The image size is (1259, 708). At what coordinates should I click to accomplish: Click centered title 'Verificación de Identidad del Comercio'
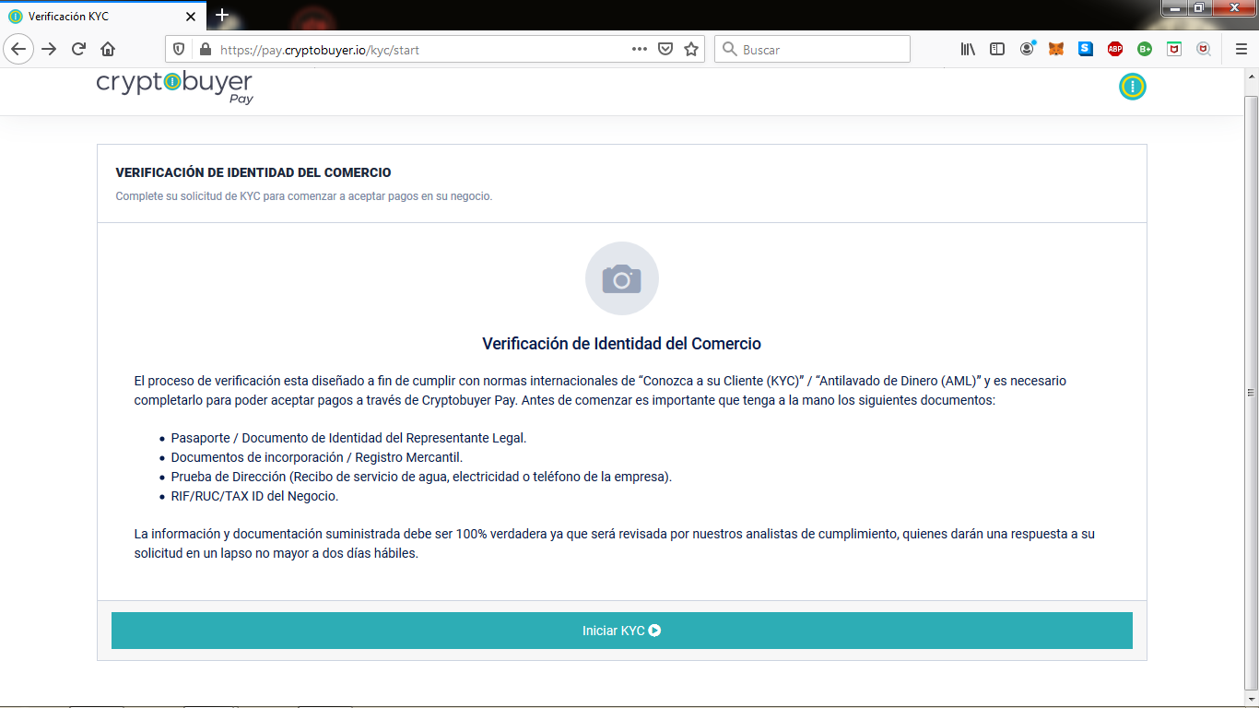(622, 344)
